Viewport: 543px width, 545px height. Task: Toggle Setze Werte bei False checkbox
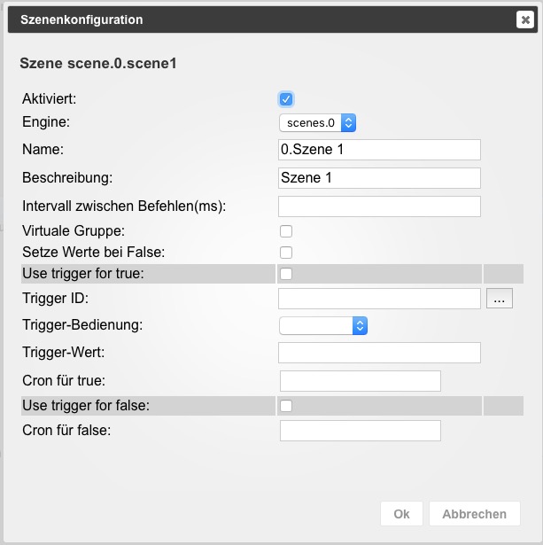(286, 252)
